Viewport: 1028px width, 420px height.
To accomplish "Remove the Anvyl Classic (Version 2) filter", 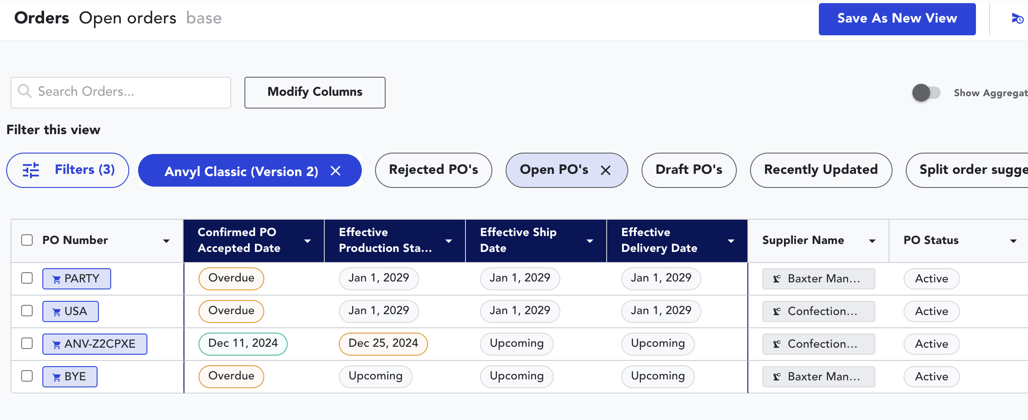I will point(336,171).
